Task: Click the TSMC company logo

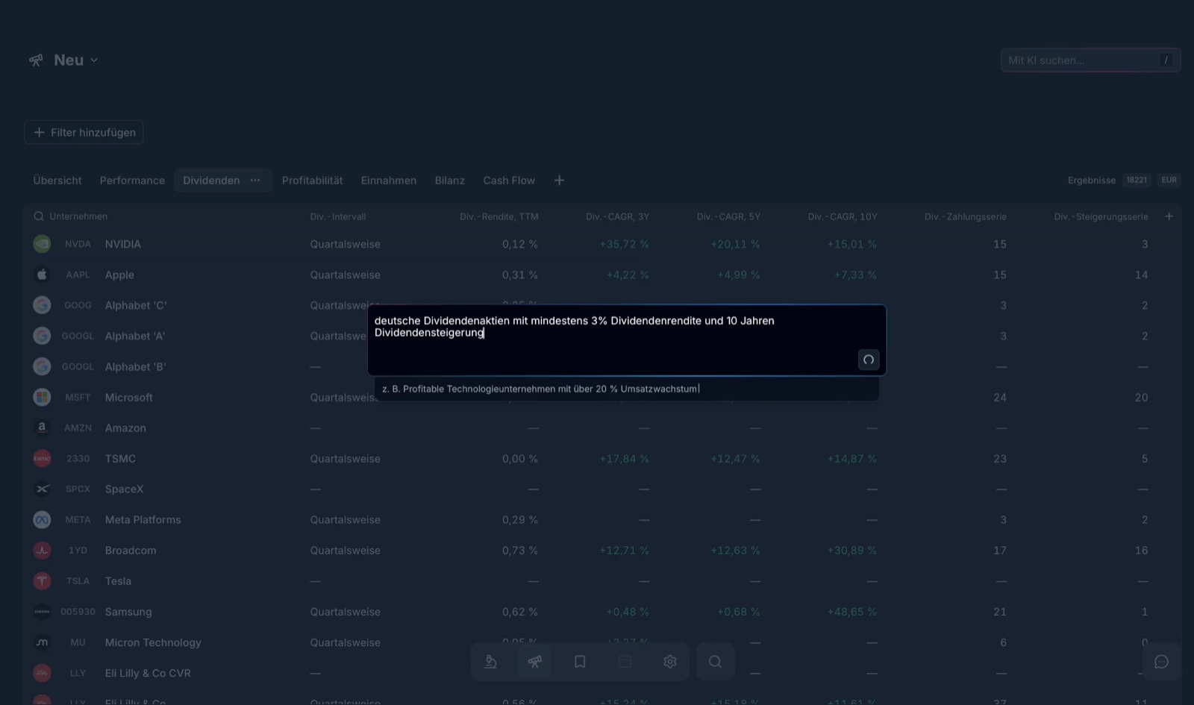Action: coord(42,459)
